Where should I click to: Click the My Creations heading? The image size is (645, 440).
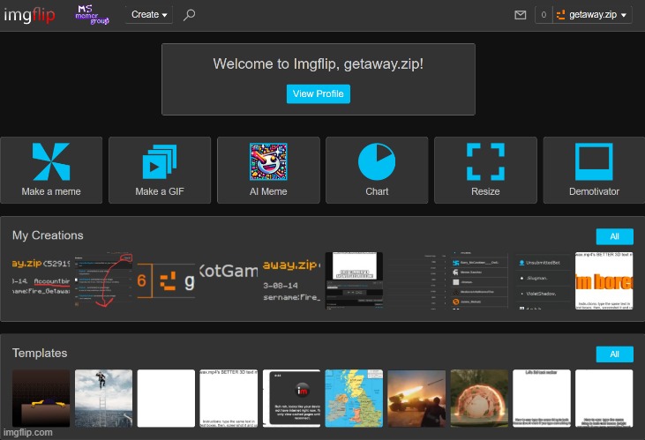[x=48, y=235]
